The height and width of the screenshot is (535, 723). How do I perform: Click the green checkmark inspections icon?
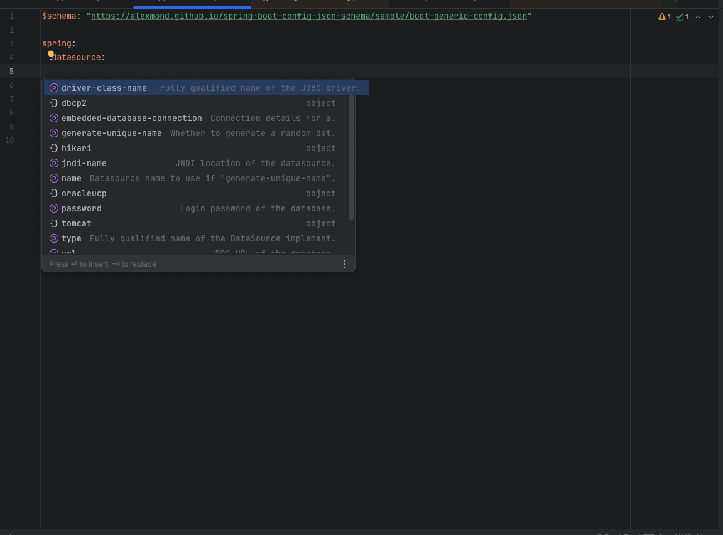680,17
